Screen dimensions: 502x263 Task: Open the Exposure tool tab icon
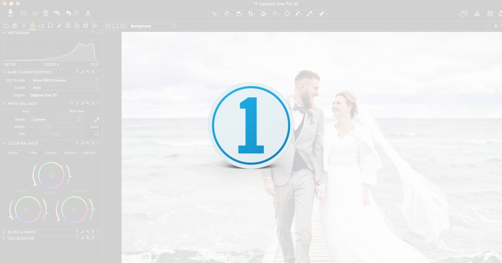pyautogui.click(x=41, y=26)
